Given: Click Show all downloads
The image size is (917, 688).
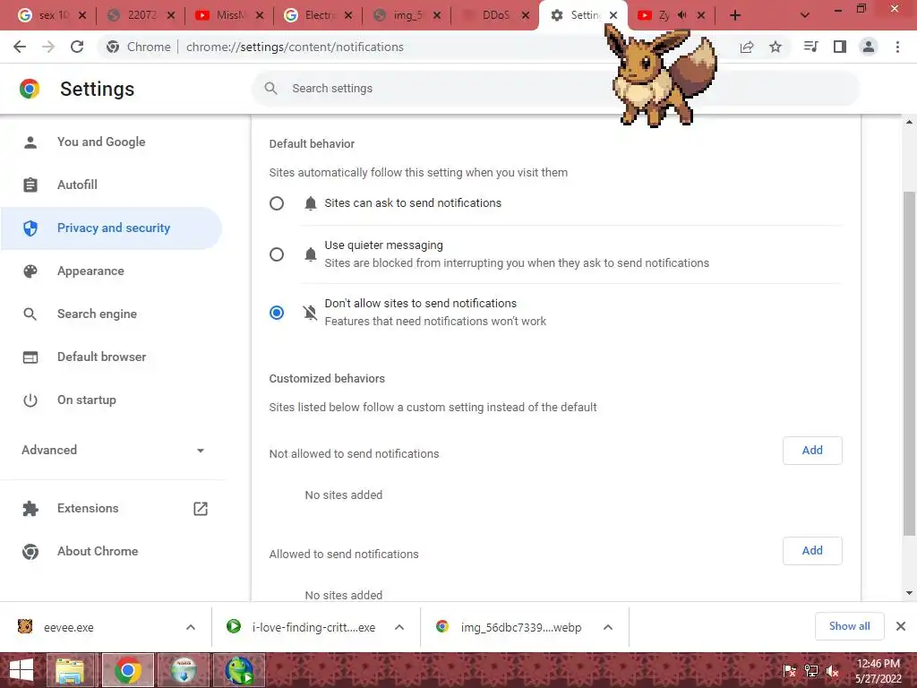Looking at the screenshot, I should (x=849, y=626).
